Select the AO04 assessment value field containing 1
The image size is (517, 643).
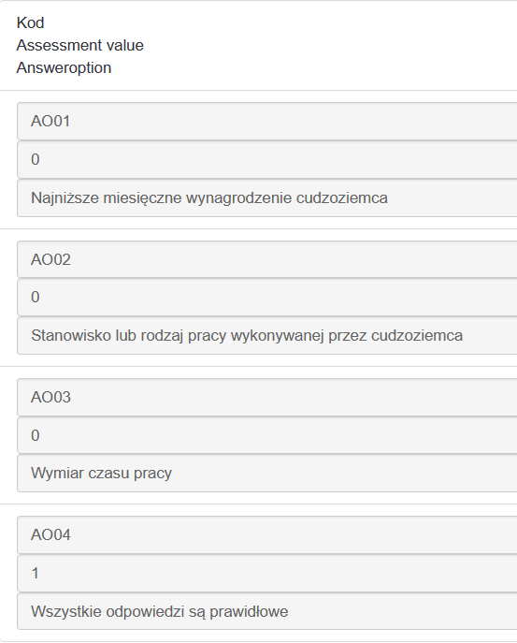click(267, 574)
